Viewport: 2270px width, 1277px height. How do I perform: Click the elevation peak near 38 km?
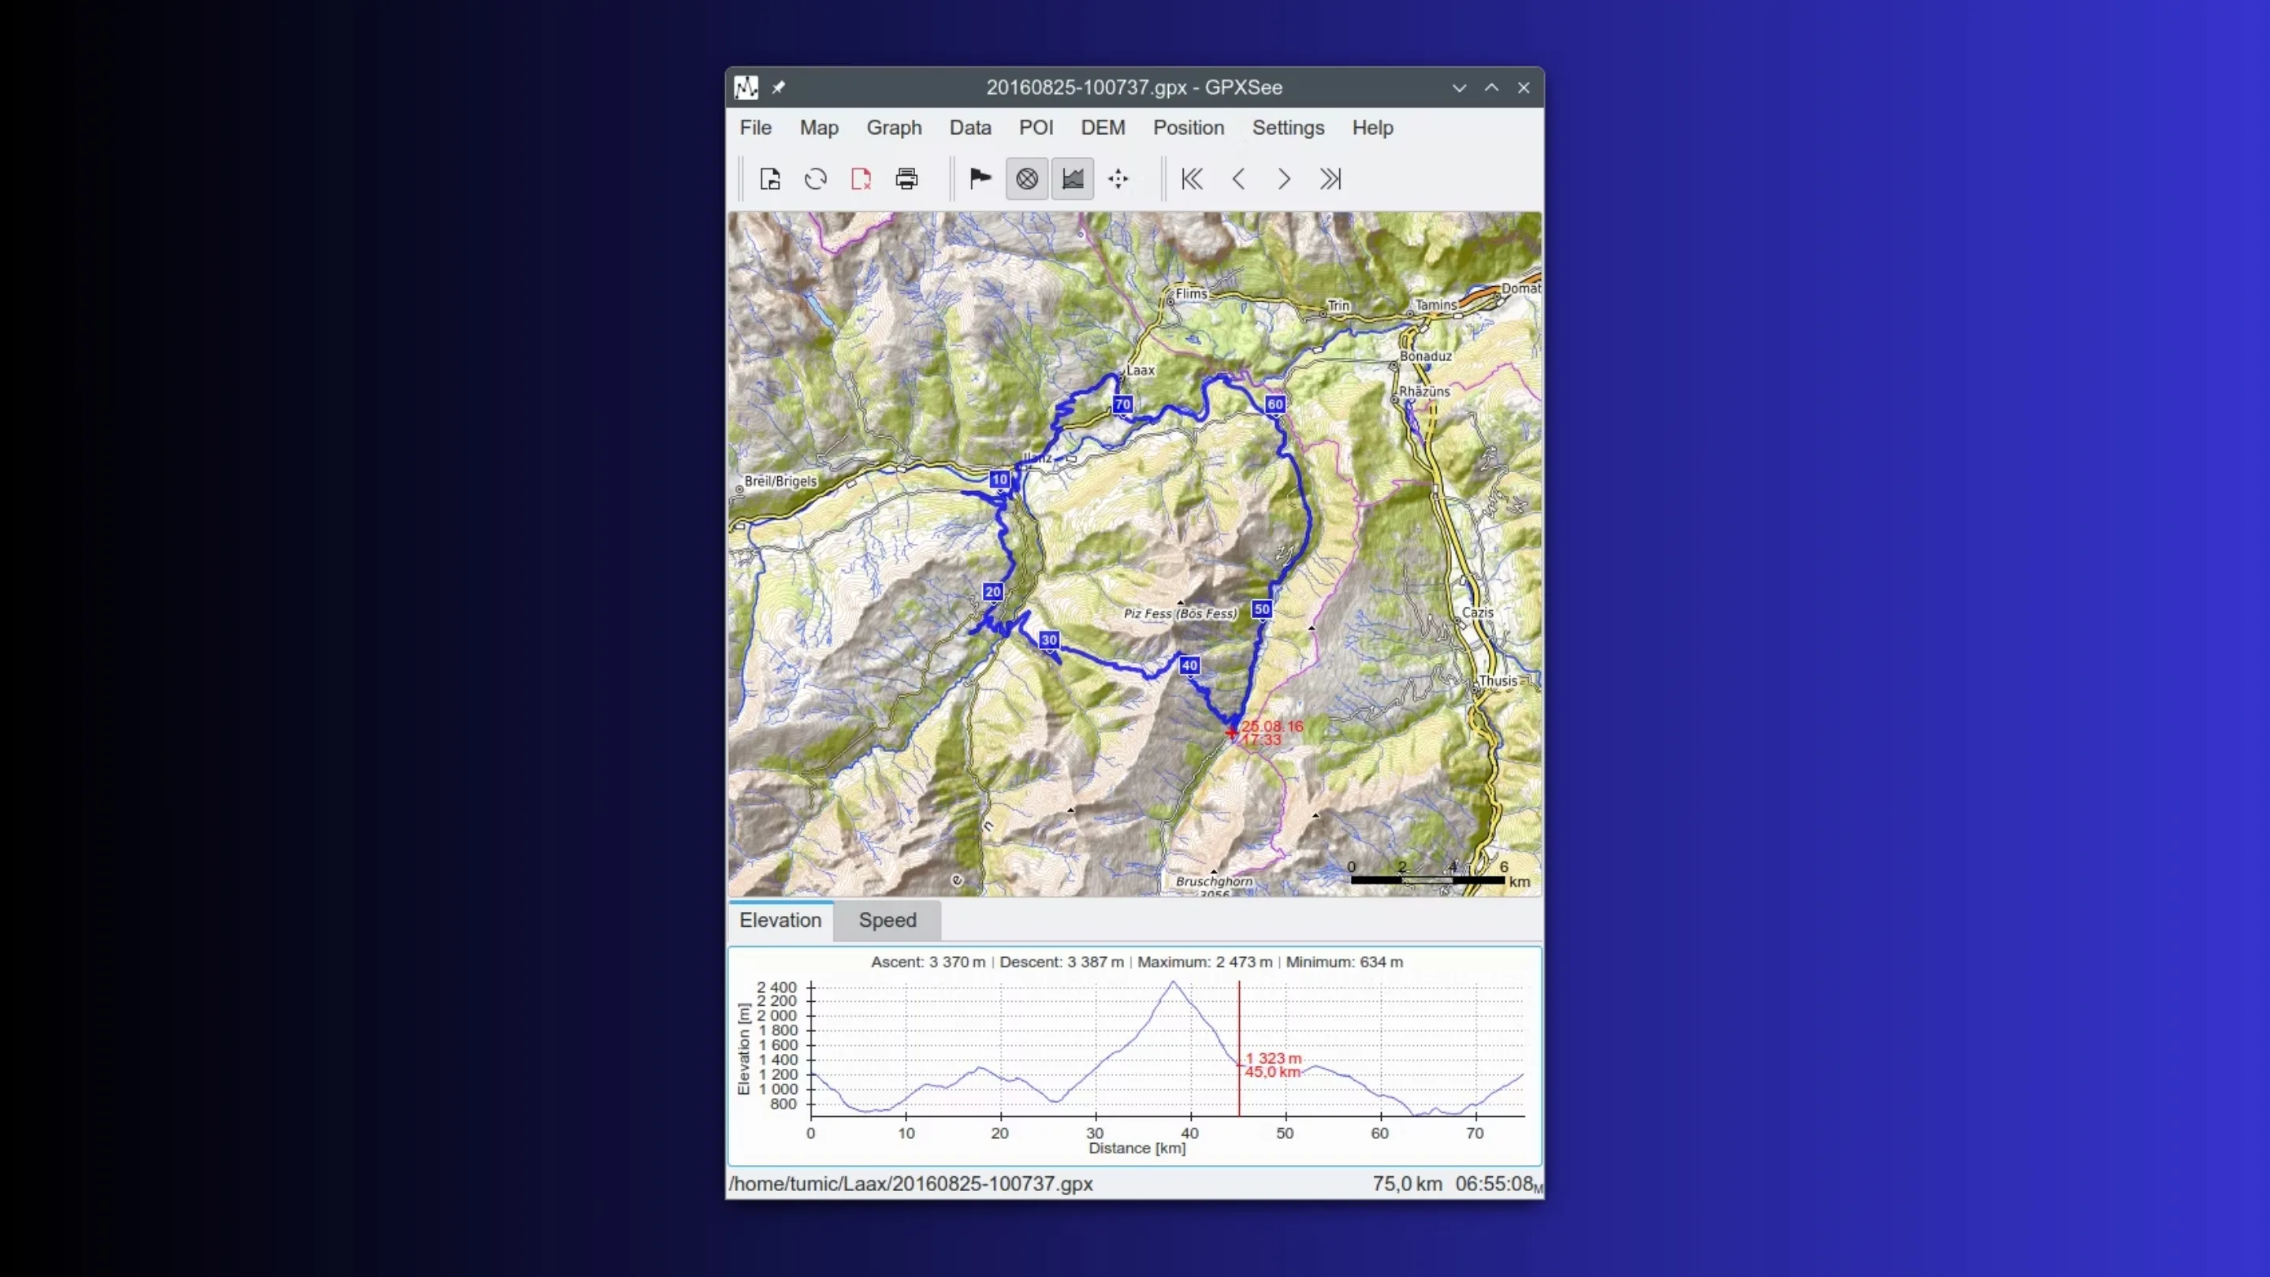(x=1173, y=981)
